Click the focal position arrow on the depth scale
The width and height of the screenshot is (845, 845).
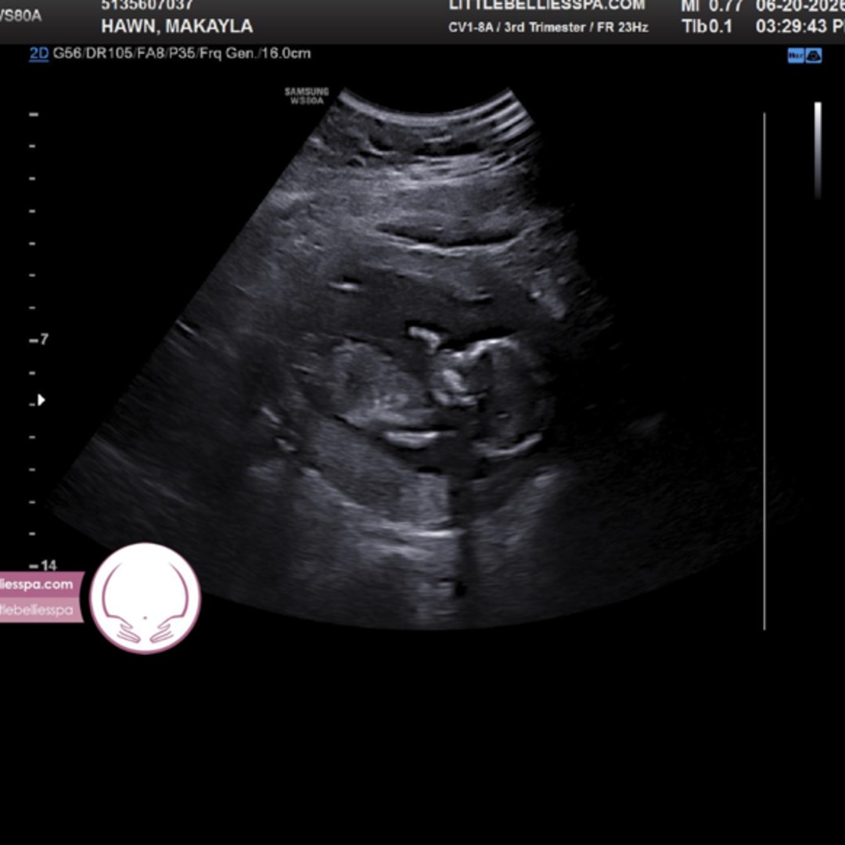click(41, 400)
